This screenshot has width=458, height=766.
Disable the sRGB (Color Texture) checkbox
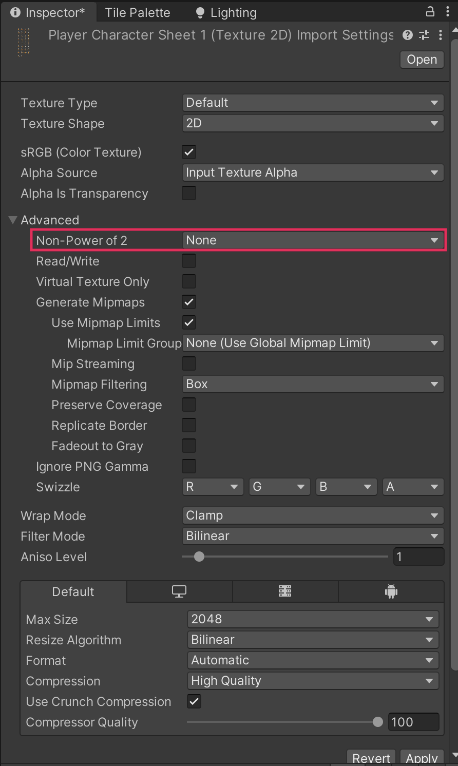pyautogui.click(x=189, y=152)
